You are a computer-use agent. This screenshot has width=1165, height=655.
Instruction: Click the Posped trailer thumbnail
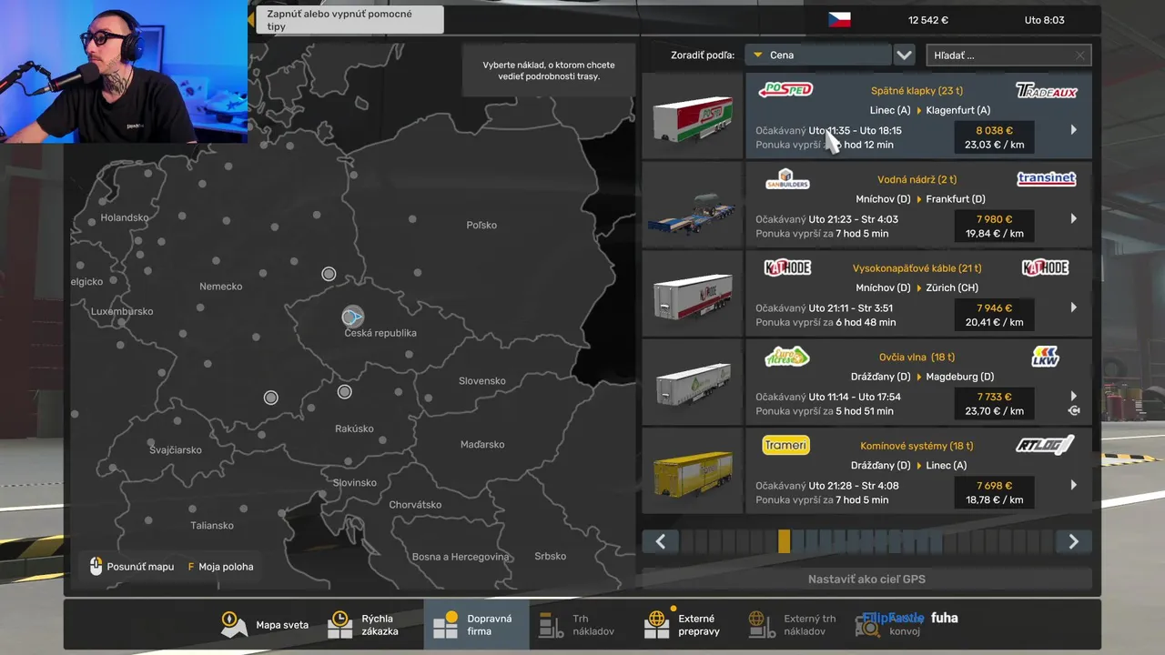click(693, 116)
